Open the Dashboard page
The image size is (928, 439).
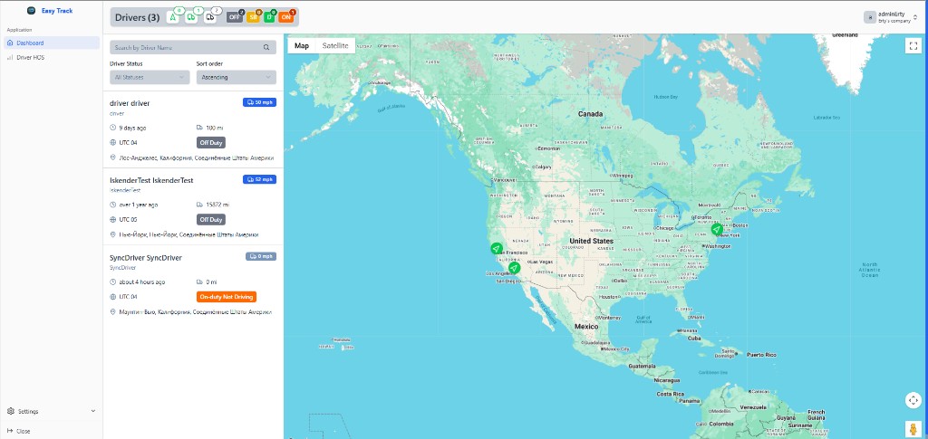pos(52,43)
